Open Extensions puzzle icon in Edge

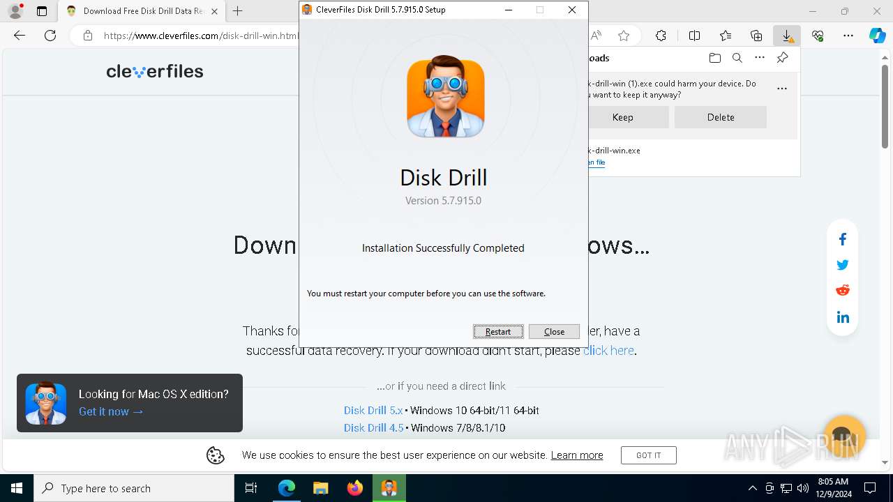[661, 36]
